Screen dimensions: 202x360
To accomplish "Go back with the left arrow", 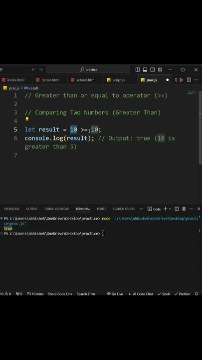I will pos(33,69).
